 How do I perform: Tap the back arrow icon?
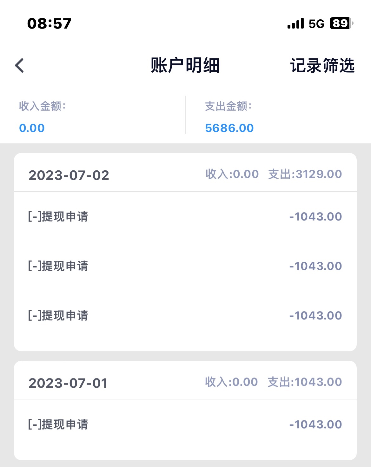(x=20, y=66)
